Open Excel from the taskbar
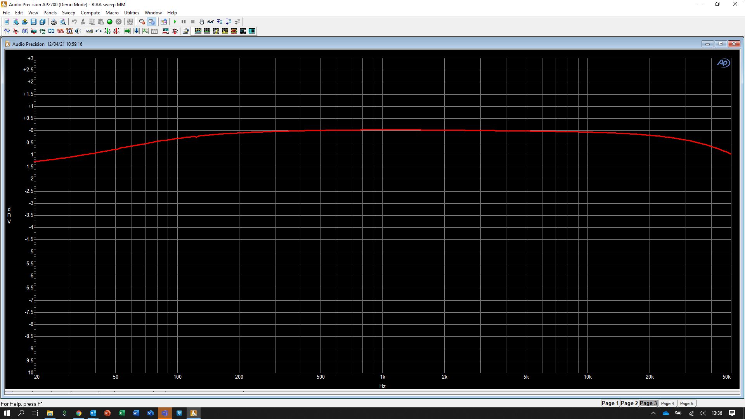Screen dimensions: 745x419 tap(121, 413)
